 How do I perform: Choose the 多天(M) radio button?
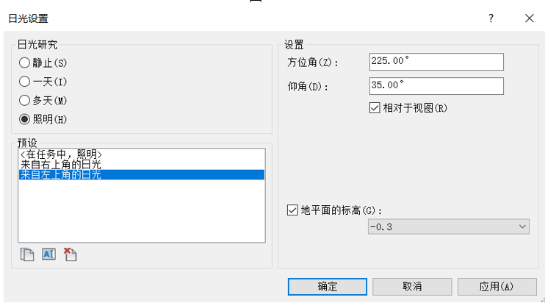click(25, 100)
